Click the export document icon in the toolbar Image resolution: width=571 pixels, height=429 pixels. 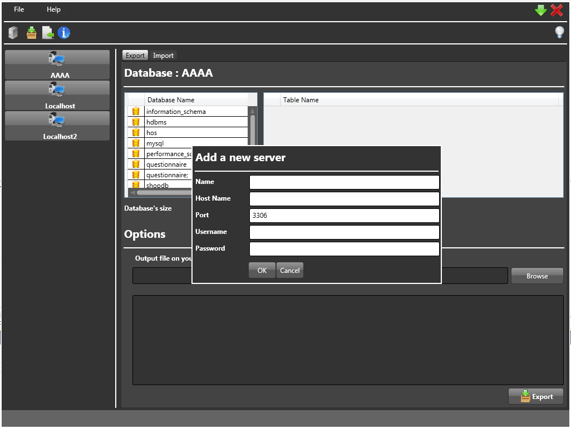47,33
